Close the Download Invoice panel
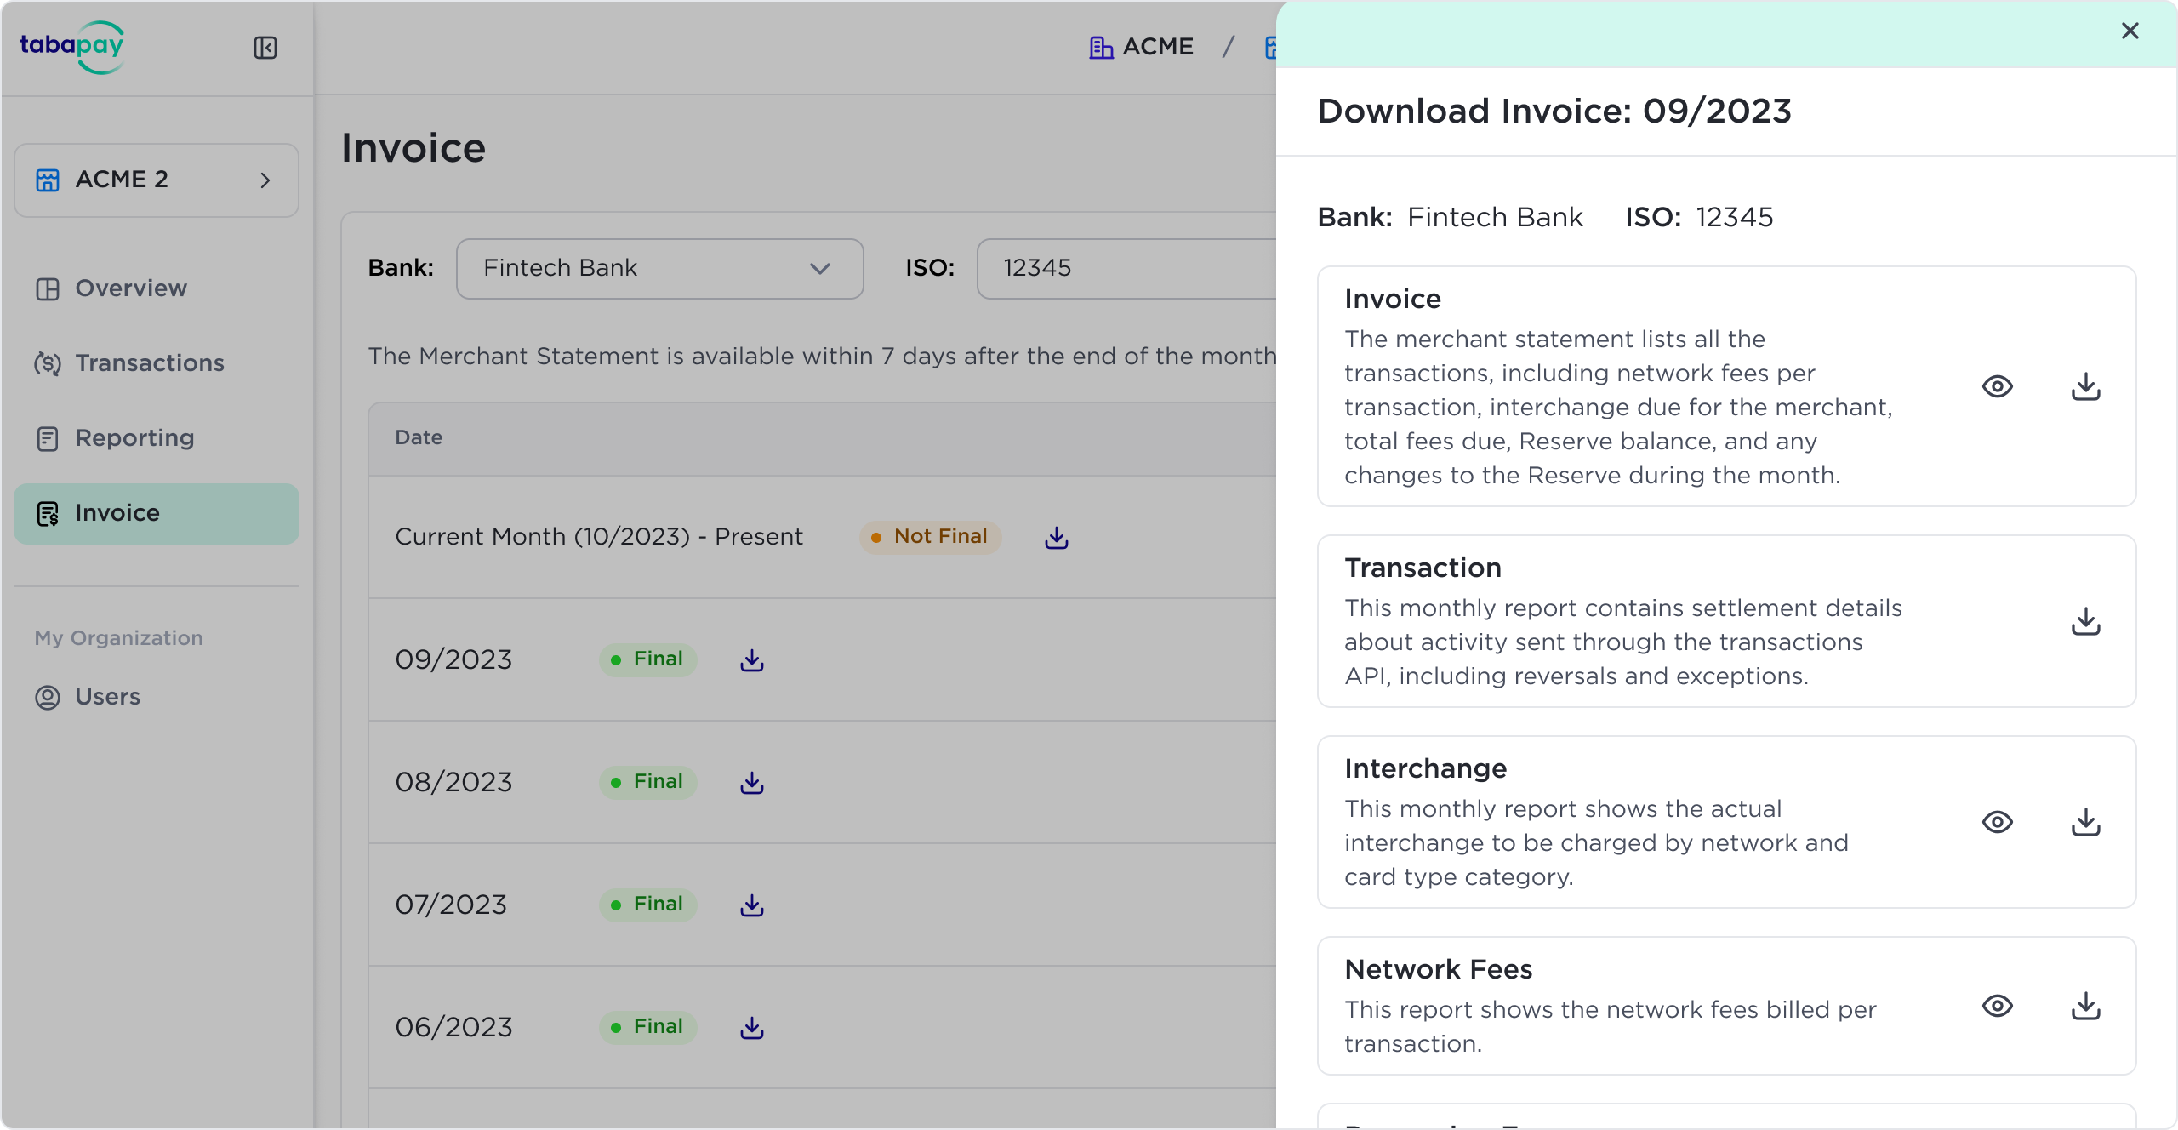Screen dimensions: 2178x1130 pos(2130,31)
